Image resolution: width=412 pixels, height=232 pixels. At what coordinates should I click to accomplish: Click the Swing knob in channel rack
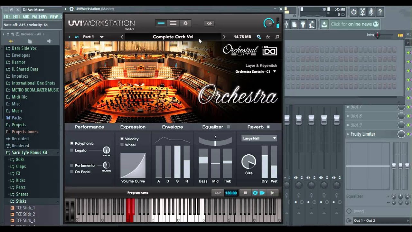(x=377, y=35)
